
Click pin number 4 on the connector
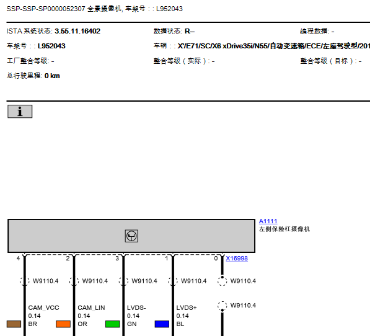18,259
